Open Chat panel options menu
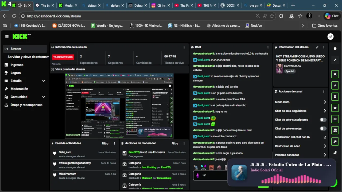Image resolution: width=342 pixels, height=192 pixels. point(268,47)
